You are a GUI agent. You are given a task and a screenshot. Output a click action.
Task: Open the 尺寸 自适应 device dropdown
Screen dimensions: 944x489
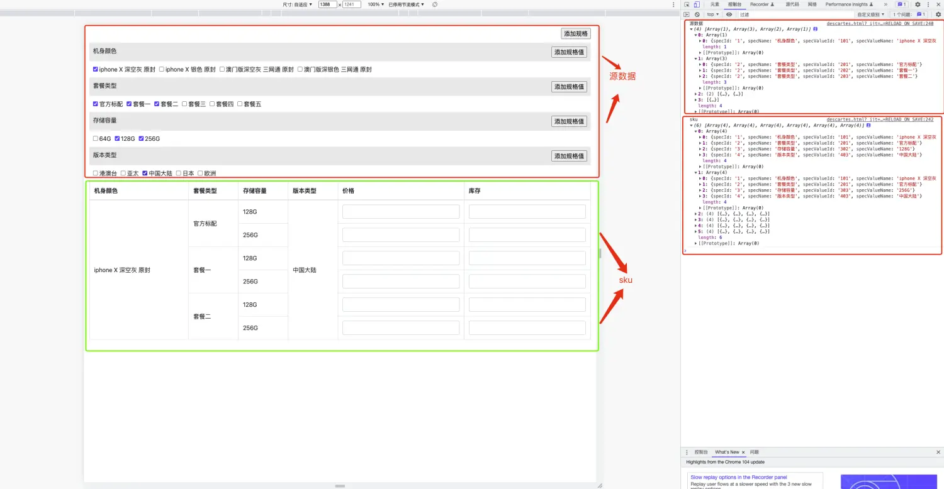point(298,4)
